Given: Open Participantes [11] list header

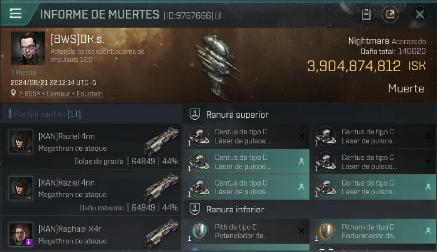Looking at the screenshot, I should tap(47, 114).
